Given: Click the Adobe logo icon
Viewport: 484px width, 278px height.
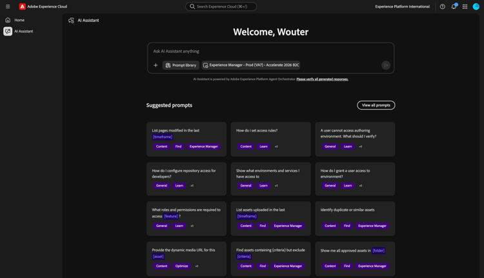Looking at the screenshot, I should 22,6.
